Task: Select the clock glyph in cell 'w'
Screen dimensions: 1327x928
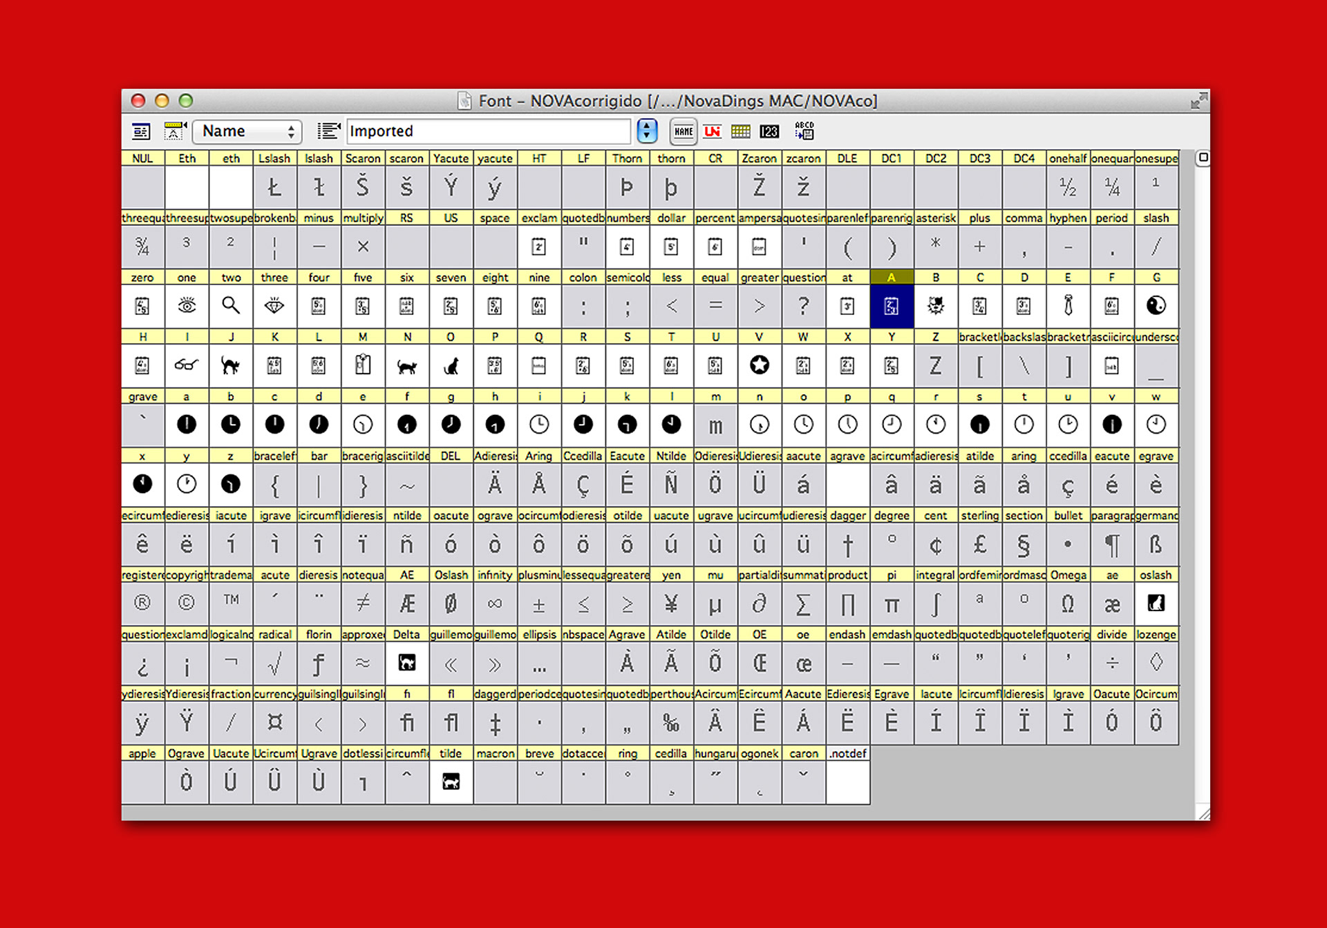Action: coord(1156,425)
